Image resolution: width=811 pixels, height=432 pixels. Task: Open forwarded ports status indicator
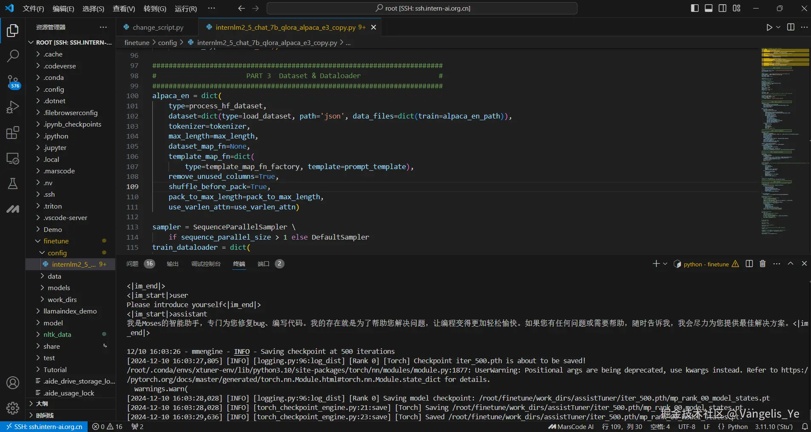(137, 426)
